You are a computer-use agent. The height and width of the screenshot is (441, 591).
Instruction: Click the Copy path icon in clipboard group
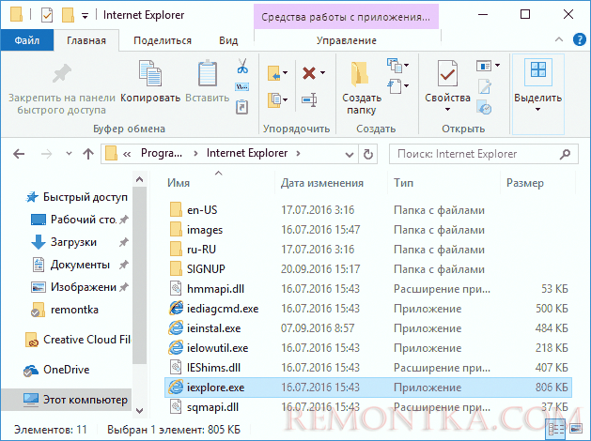point(242,87)
